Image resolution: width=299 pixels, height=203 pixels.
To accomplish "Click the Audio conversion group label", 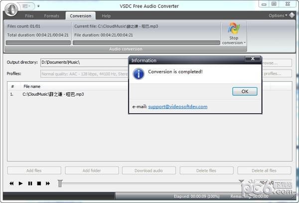I will [x=126, y=49].
